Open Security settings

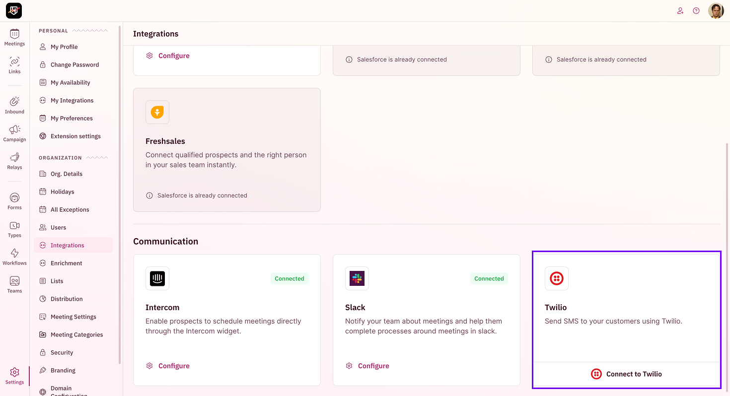click(73, 352)
